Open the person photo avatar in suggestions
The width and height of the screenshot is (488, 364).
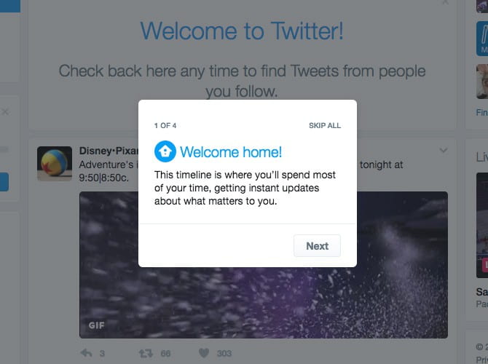(482, 82)
